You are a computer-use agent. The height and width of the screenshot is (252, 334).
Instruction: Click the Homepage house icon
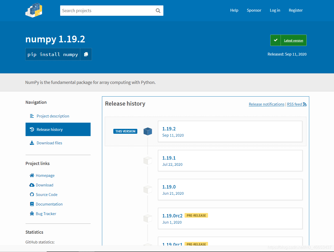pyautogui.click(x=32, y=175)
